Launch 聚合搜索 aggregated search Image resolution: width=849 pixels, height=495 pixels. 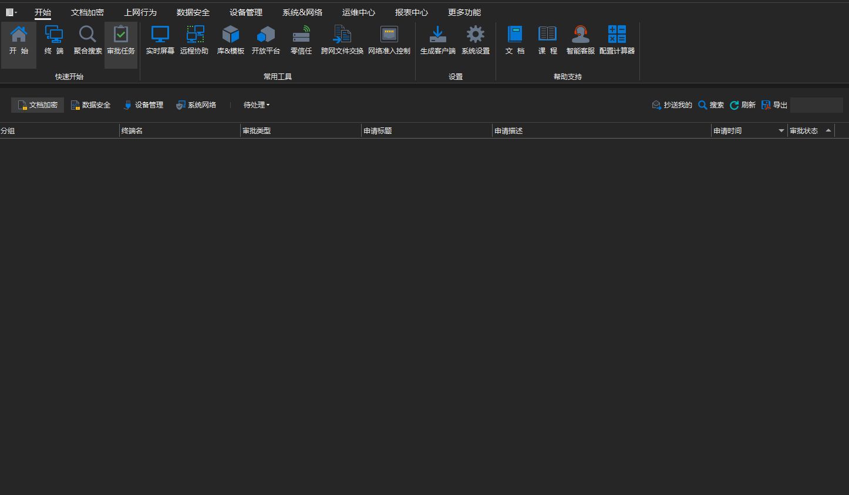tap(87, 41)
